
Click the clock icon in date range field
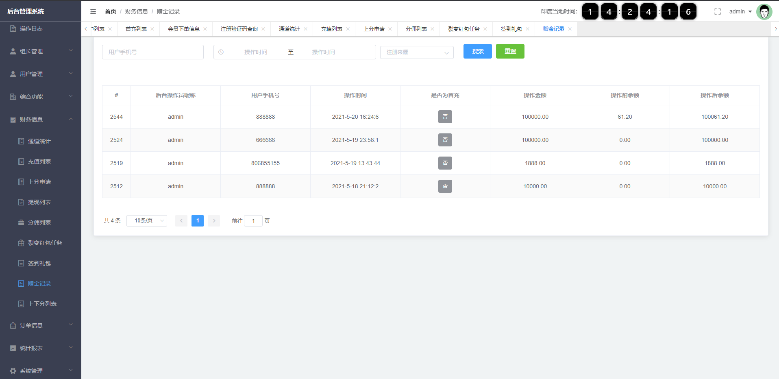pos(221,52)
